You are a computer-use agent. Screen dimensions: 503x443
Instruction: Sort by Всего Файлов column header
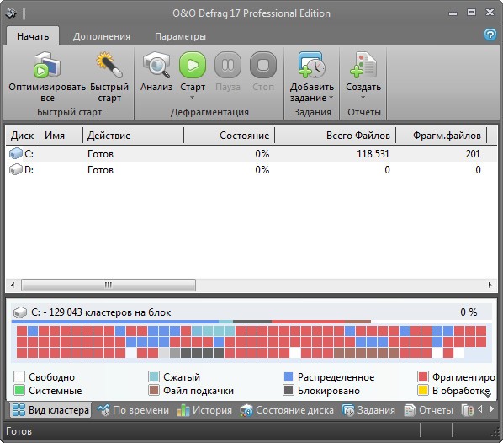pos(336,136)
